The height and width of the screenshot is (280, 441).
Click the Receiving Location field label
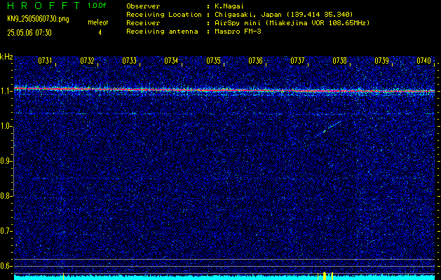164,15
